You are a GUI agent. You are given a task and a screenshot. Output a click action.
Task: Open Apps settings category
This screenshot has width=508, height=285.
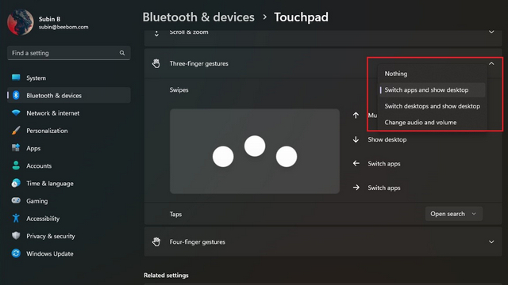click(x=69, y=148)
